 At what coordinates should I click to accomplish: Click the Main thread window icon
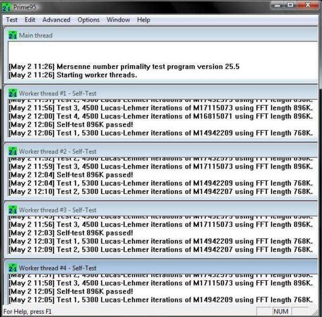tap(12, 35)
